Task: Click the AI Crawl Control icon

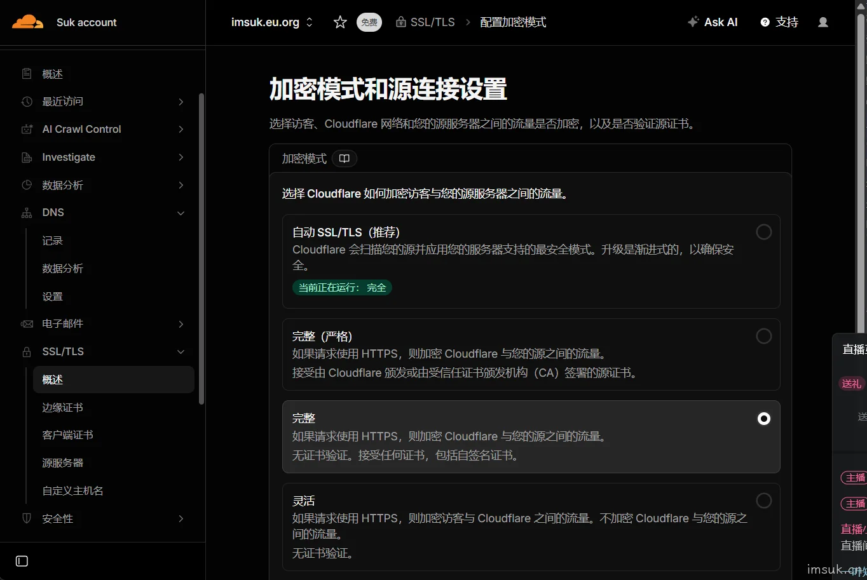Action: pyautogui.click(x=27, y=129)
